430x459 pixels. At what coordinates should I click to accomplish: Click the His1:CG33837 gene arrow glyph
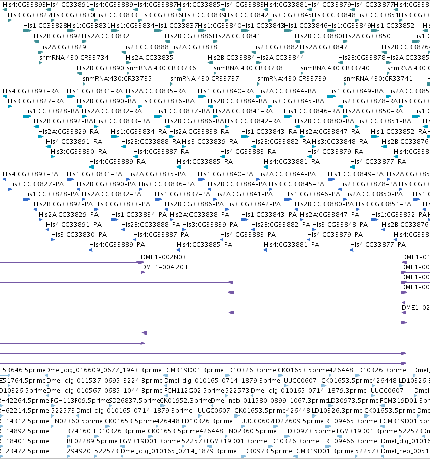point(158,31)
